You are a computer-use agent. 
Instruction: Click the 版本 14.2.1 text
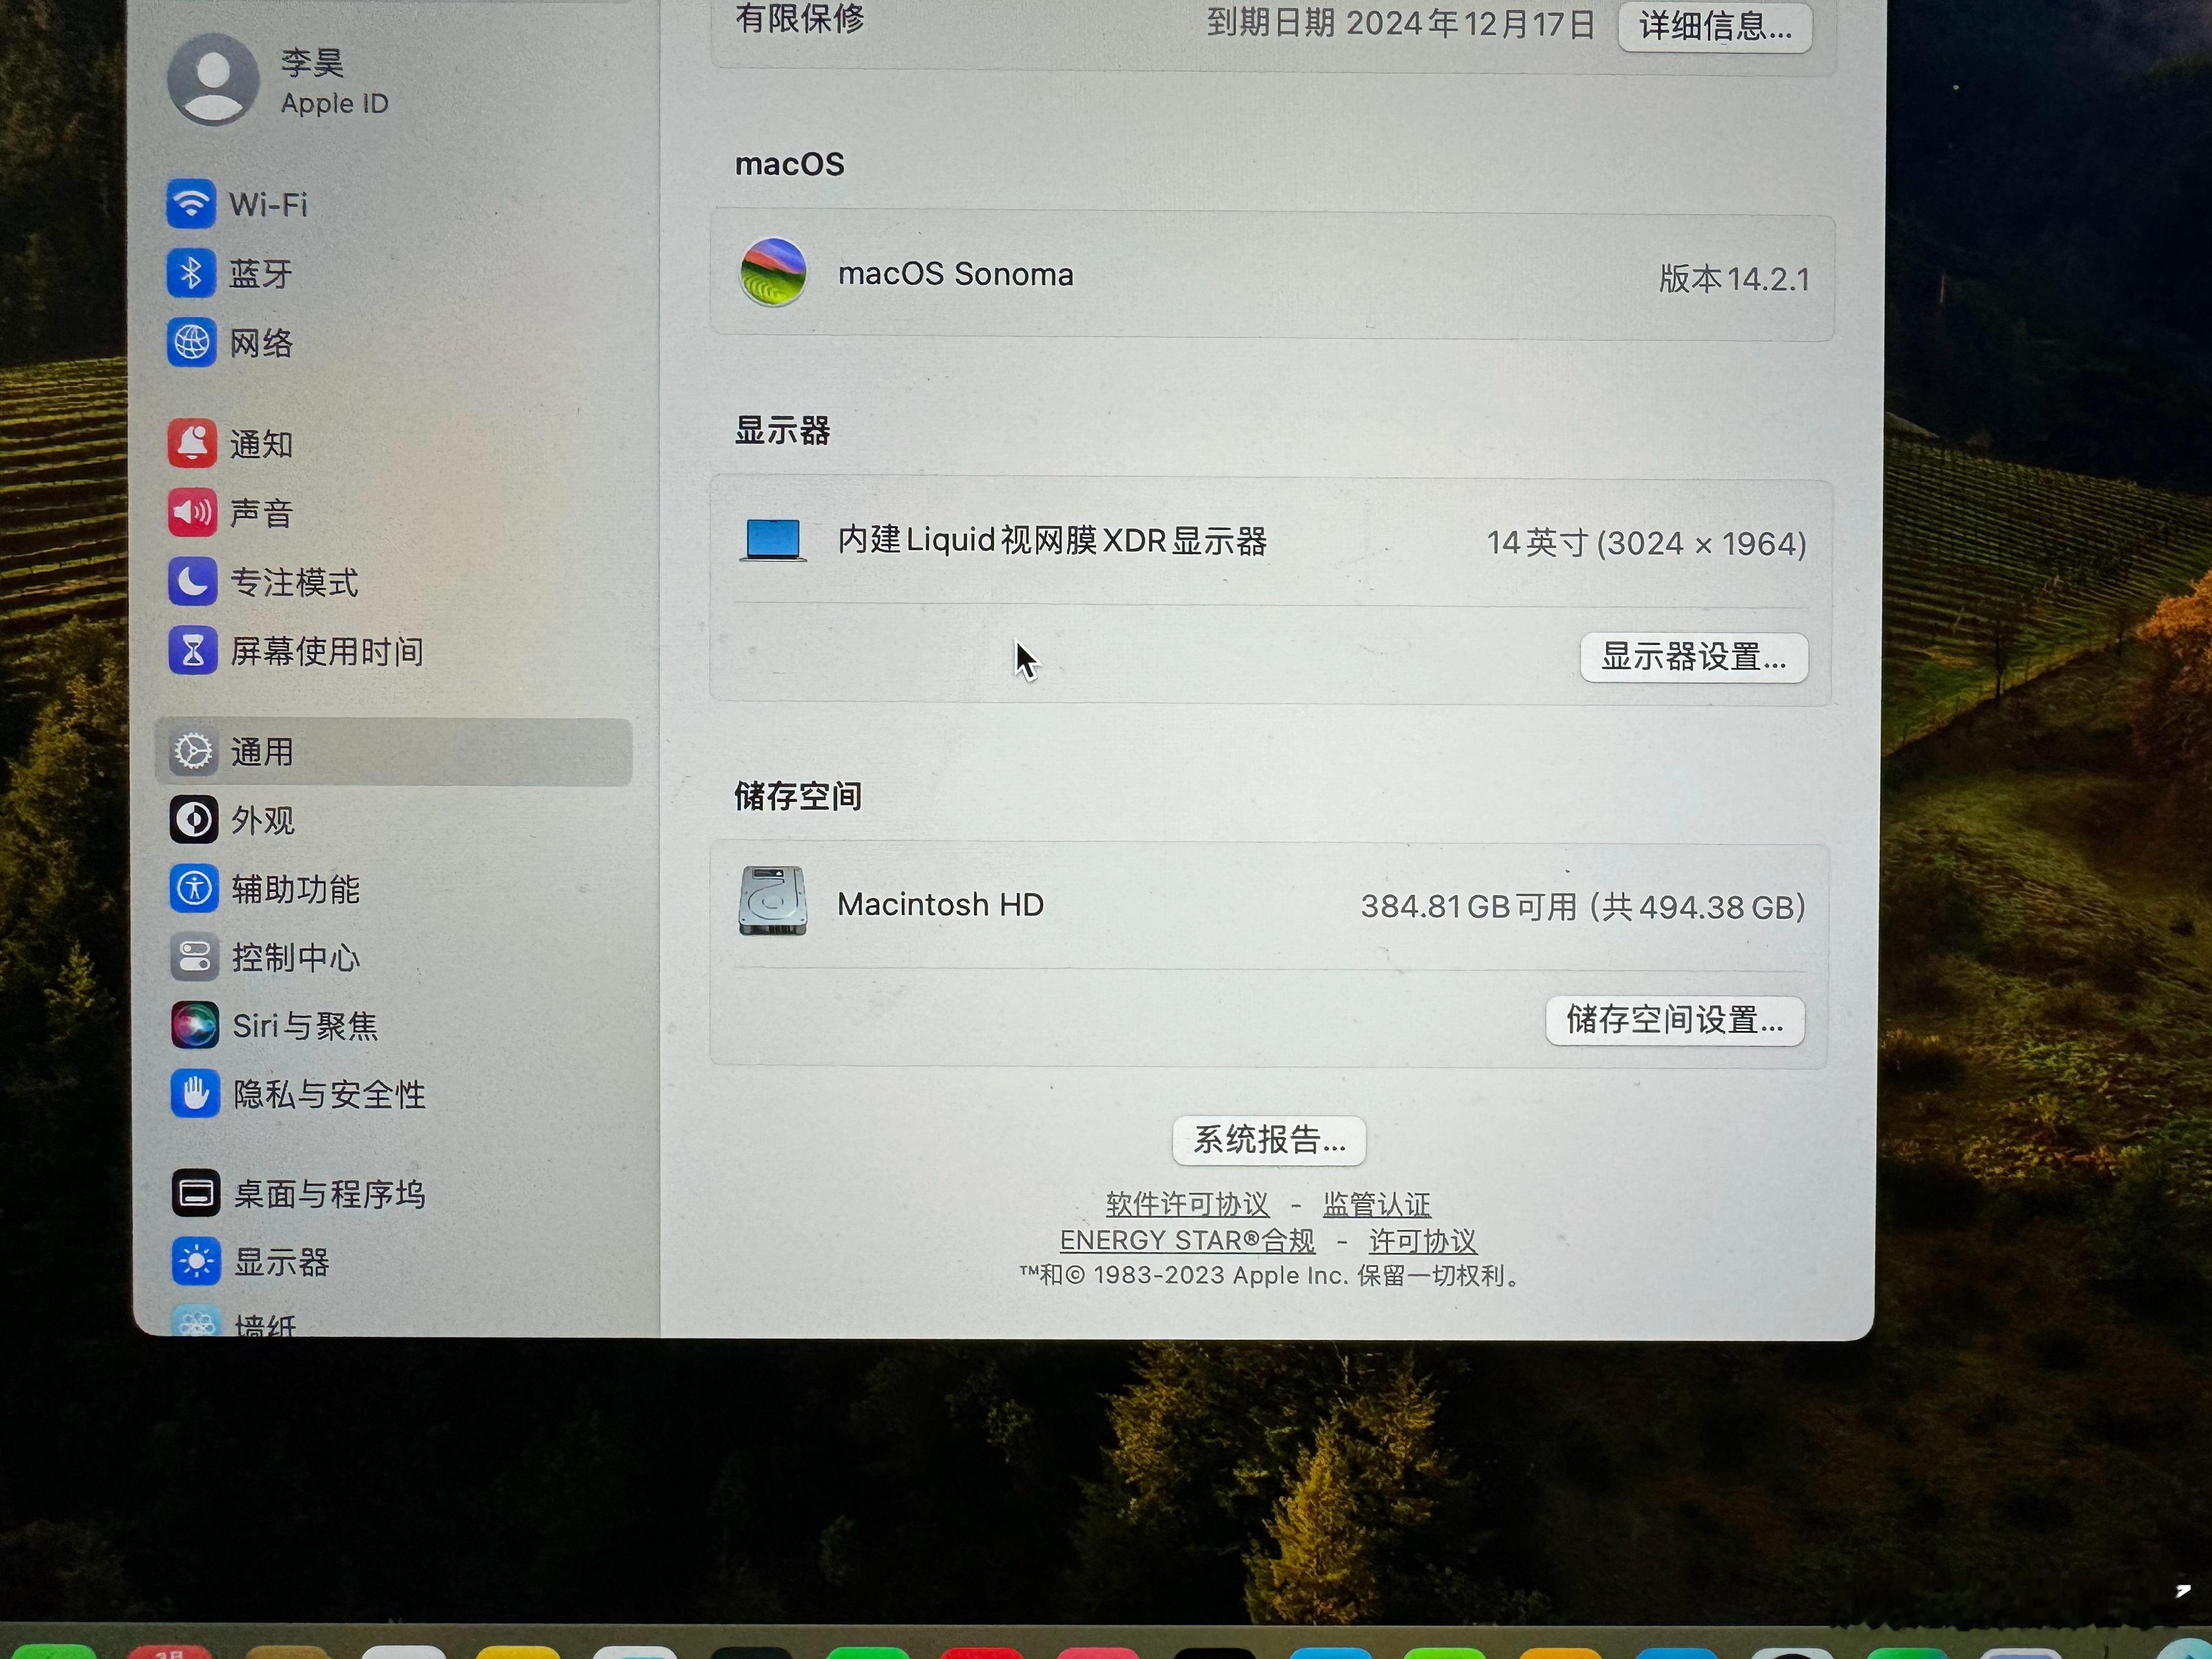[1734, 279]
